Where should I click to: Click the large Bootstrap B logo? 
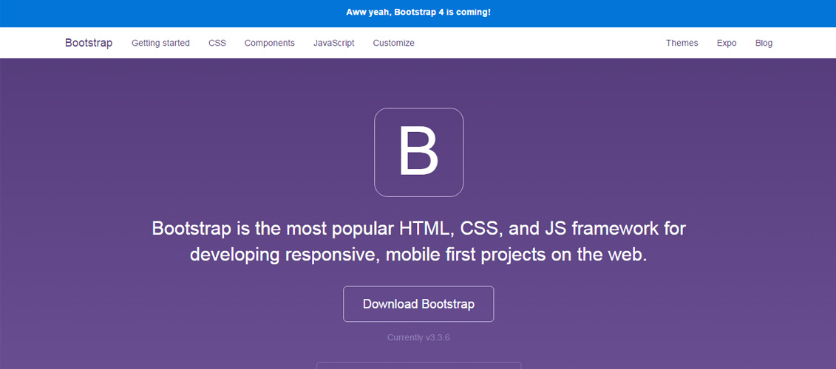(x=418, y=152)
